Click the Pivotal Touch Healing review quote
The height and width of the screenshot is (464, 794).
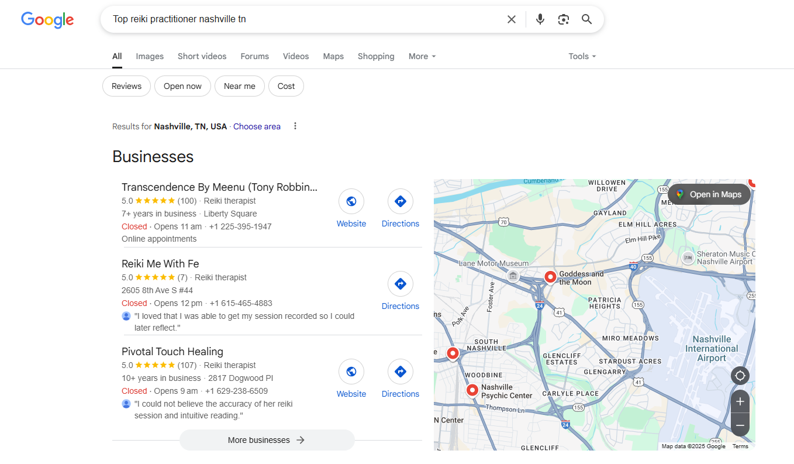click(213, 410)
